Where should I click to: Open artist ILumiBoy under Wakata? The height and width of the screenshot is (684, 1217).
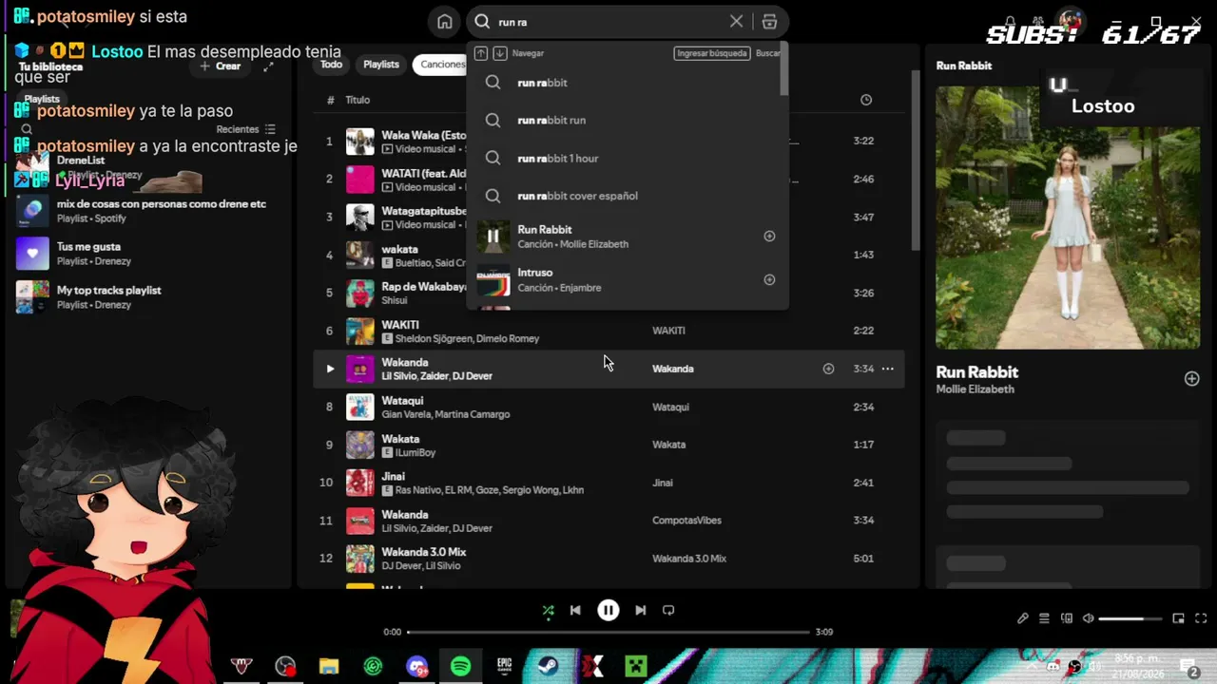(415, 452)
